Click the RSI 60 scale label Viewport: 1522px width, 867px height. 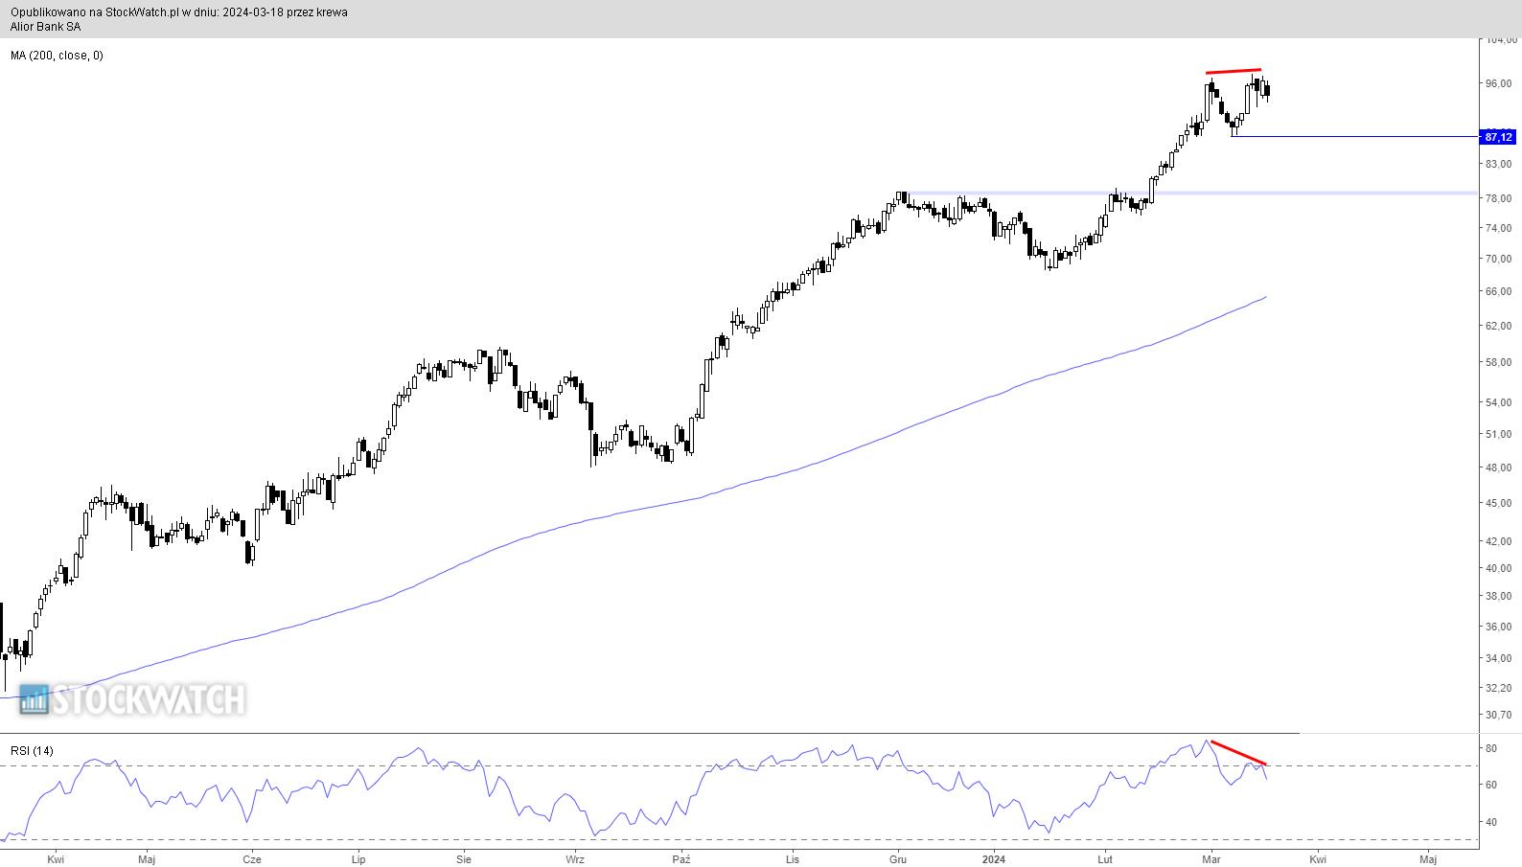click(1490, 785)
